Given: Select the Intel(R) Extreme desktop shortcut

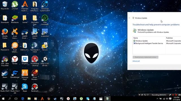Looking at the screenshot, I should (x=35, y=34).
